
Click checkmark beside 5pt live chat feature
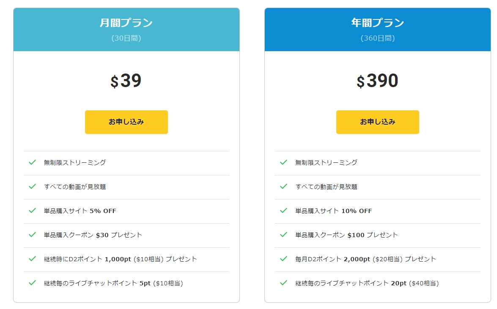point(32,283)
